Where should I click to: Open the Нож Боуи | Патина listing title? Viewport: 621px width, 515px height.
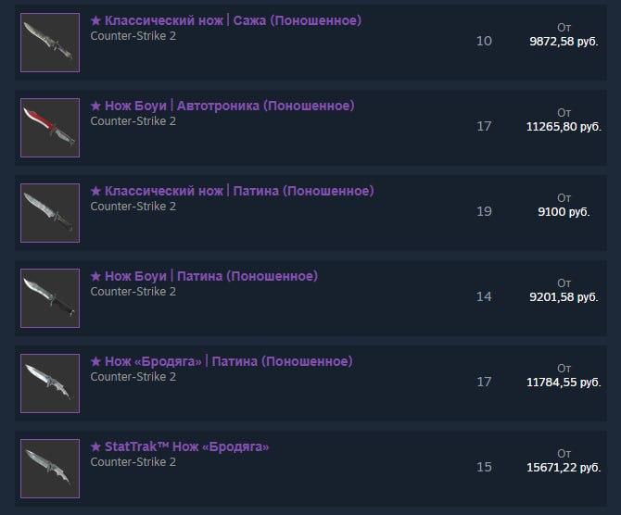[204, 276]
